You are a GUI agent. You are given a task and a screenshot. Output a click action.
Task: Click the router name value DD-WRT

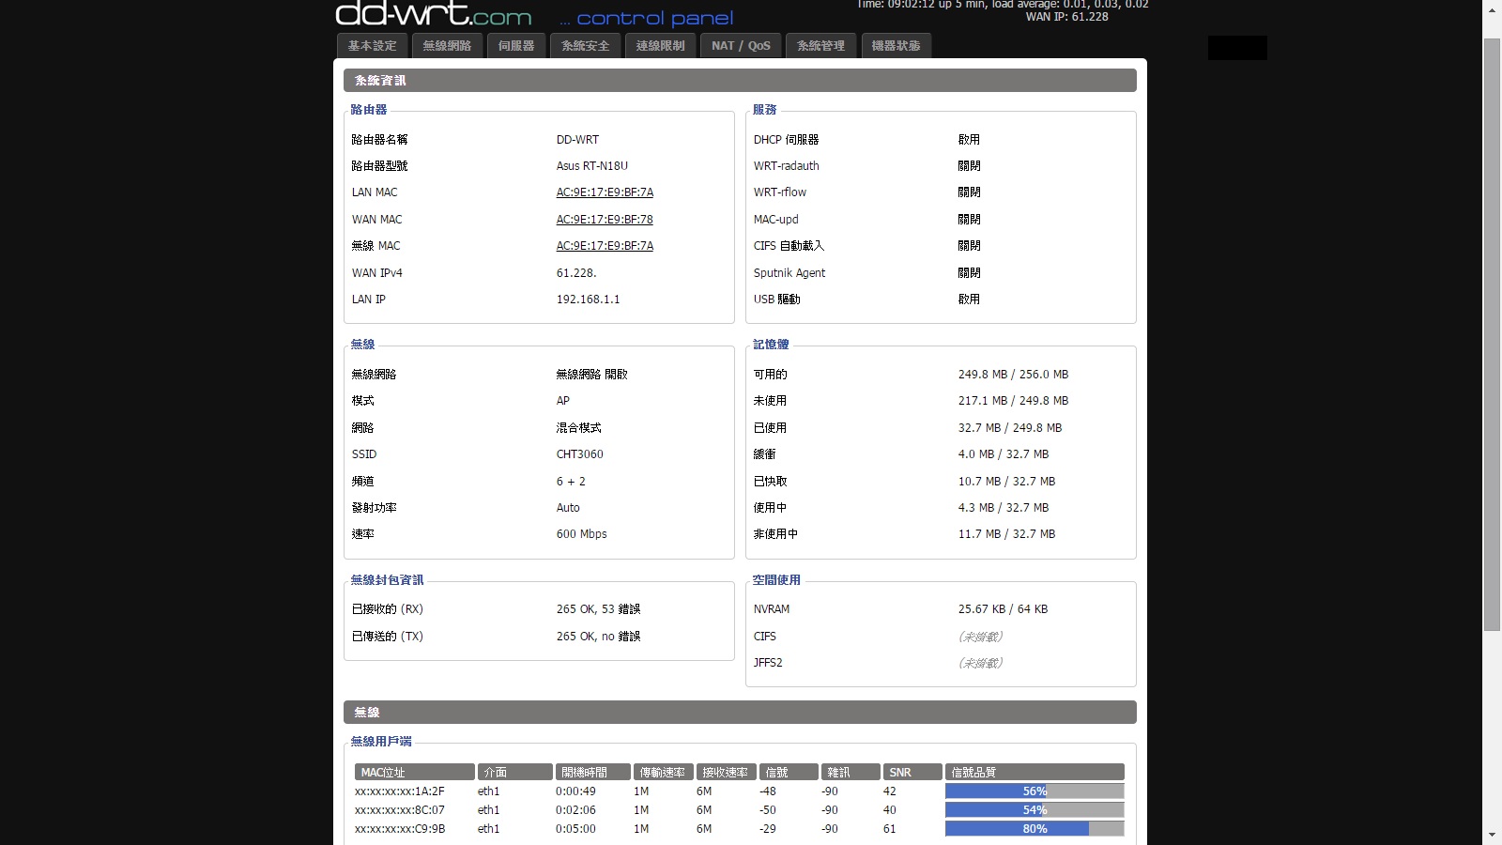click(577, 140)
